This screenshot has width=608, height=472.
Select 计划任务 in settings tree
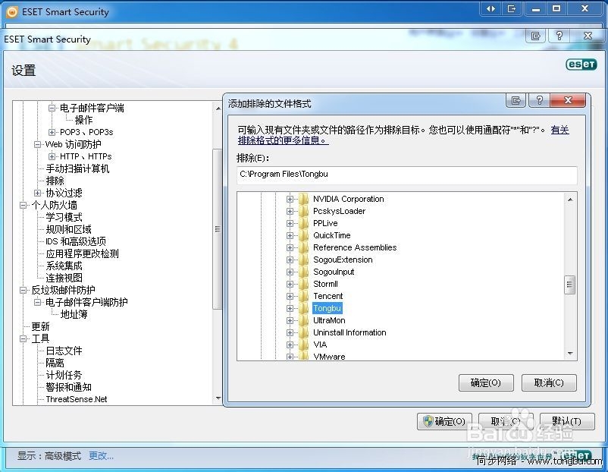[64, 375]
